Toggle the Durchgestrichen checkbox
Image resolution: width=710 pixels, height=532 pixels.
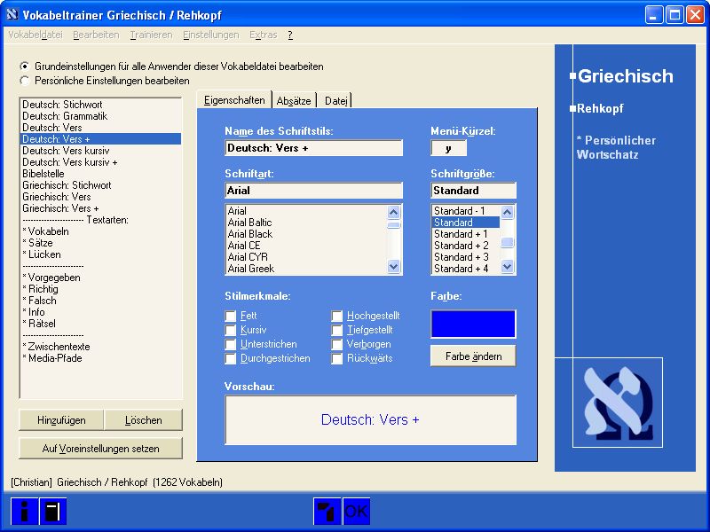(x=231, y=358)
